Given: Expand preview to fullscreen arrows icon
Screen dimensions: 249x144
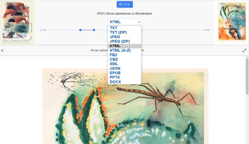Looking at the screenshot, I should 245,51.
